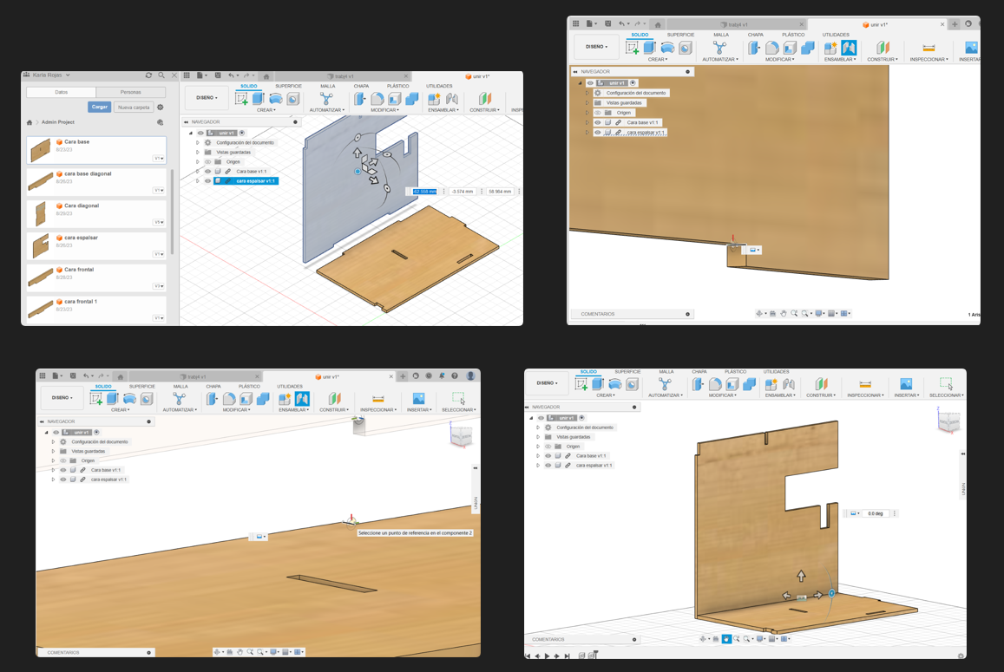Viewport: 1004px width, 672px height.
Task: Open DISEÑO workspace dropdown in the data-panel window
Action: tap(207, 98)
